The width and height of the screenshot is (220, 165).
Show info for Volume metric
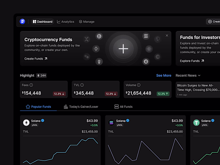coord(139,85)
